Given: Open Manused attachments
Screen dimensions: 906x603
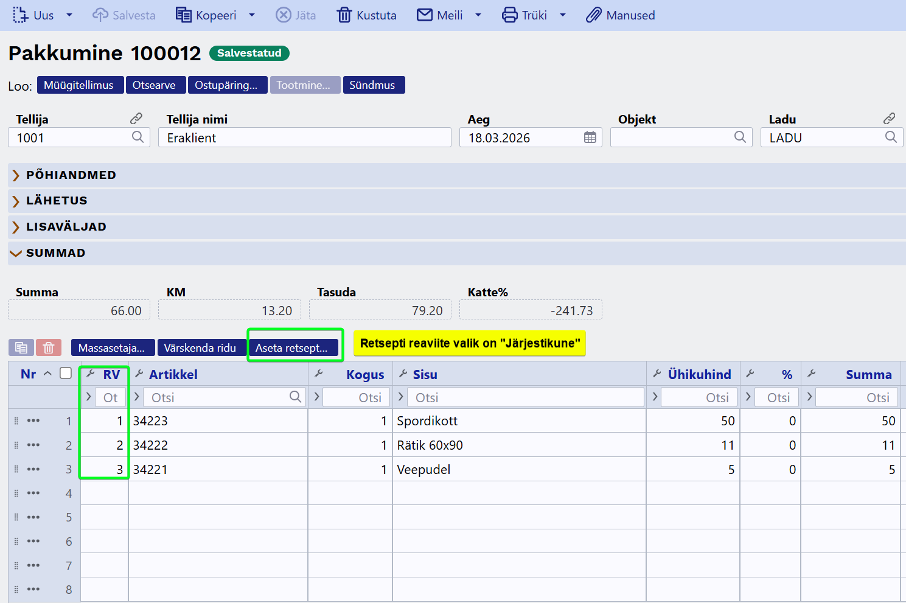Looking at the screenshot, I should [621, 15].
